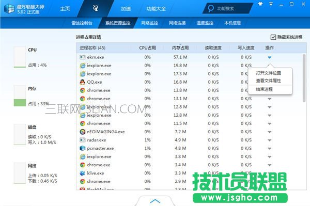Expand action arrow for nEOiMAGING4.exe
This screenshot has width=310, height=206.
coord(270,132)
